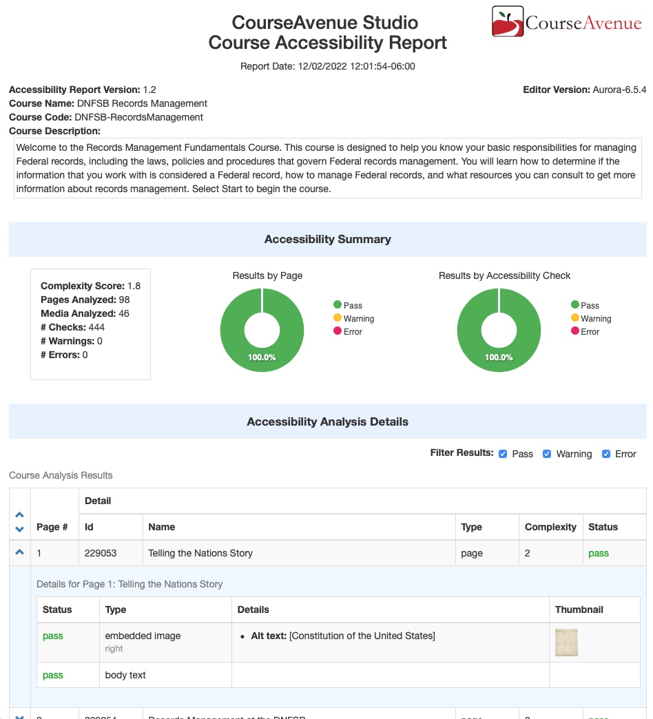Viewport: 653px width, 719px height.
Task: Click the CourseAvenue apple logo
Action: coord(507,21)
